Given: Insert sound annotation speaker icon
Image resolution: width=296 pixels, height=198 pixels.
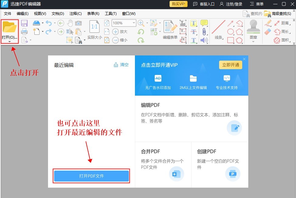Looking at the screenshot, I should click(204, 40).
